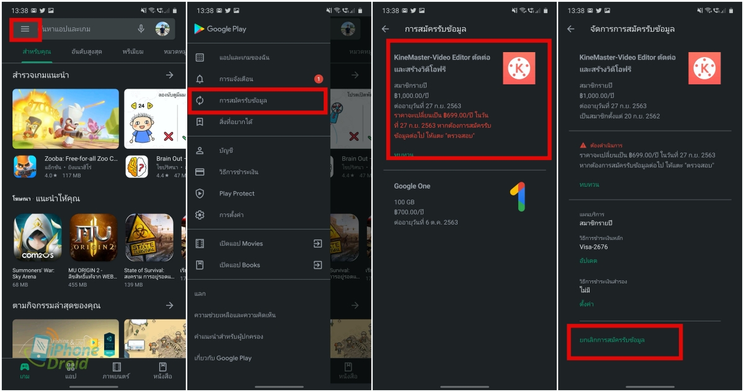Image resolution: width=744 pixels, height=392 pixels.
Task: Open the MU ORIGIN 2 app icon
Action: coord(93,238)
